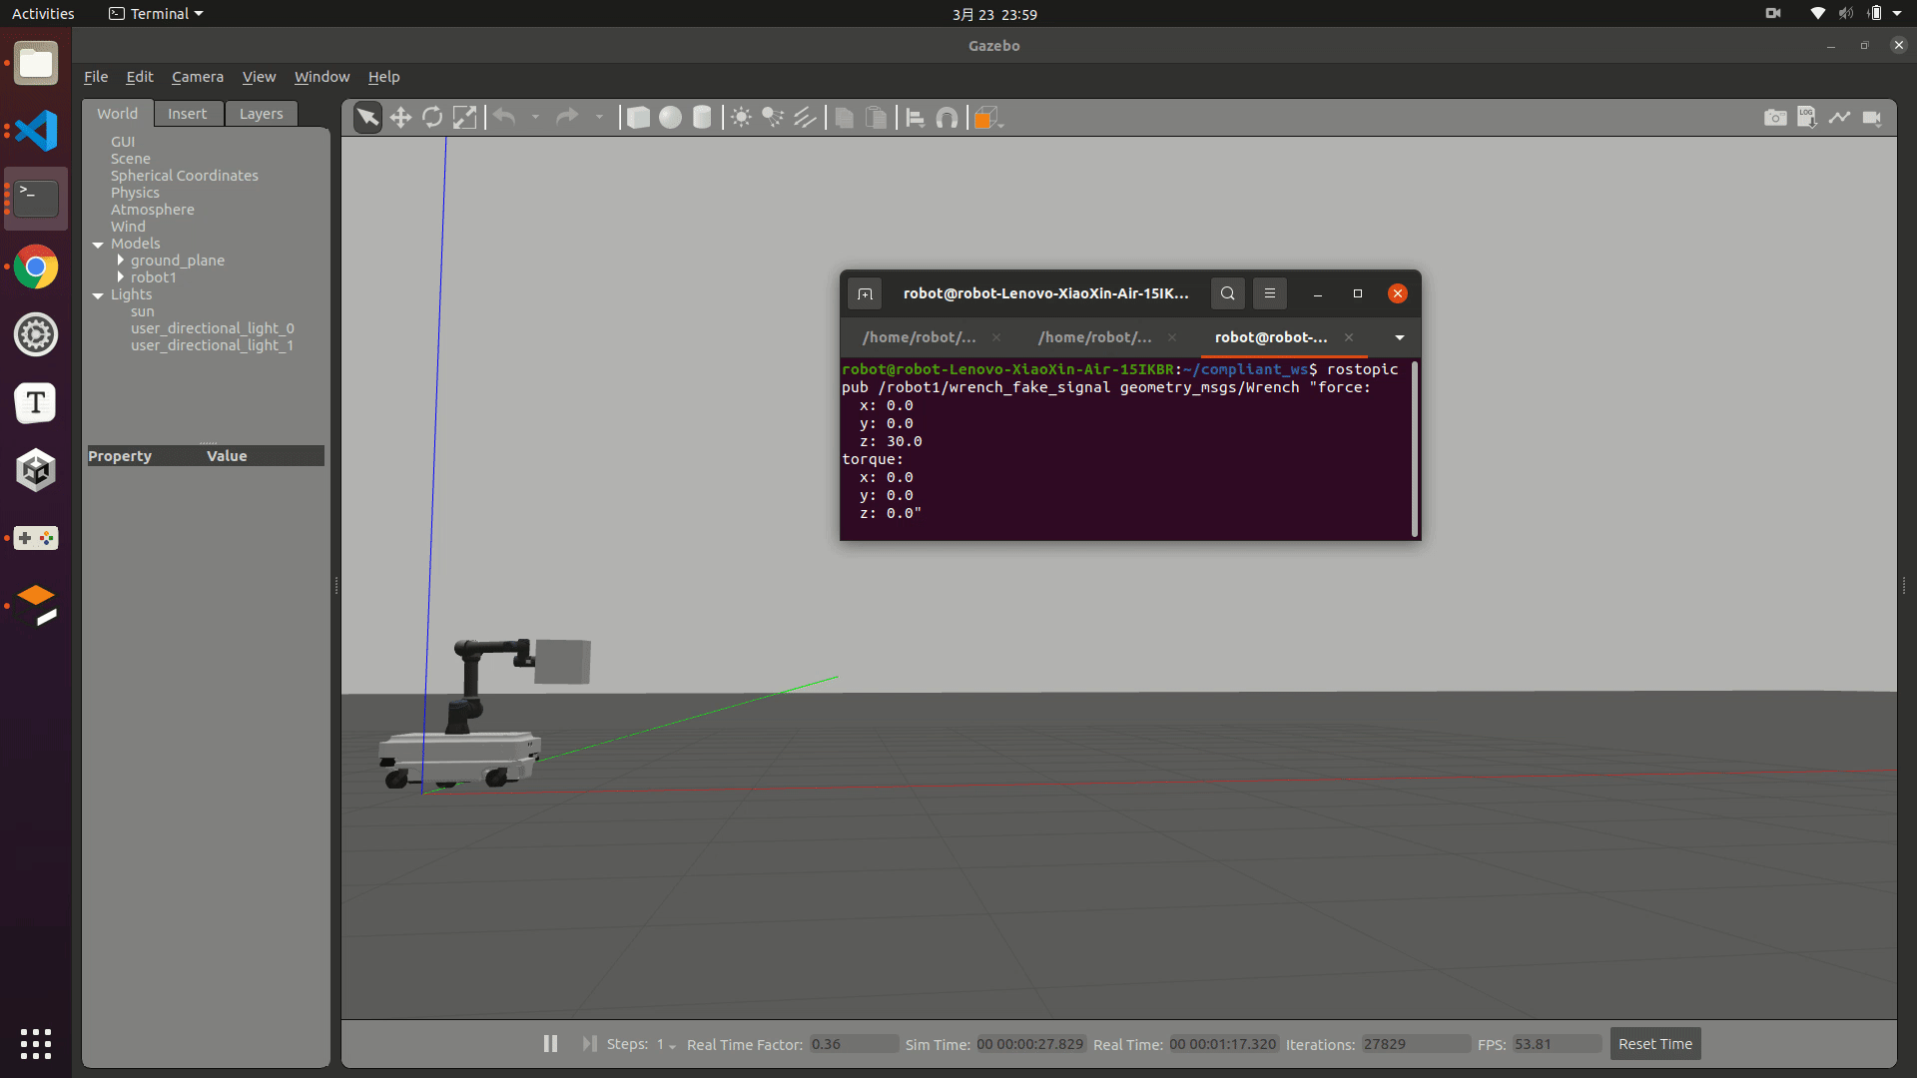Toggle the snap magnet tool

coord(947,118)
